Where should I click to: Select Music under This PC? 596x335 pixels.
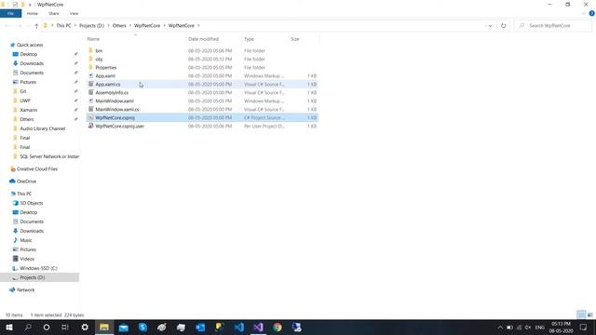[26, 240]
